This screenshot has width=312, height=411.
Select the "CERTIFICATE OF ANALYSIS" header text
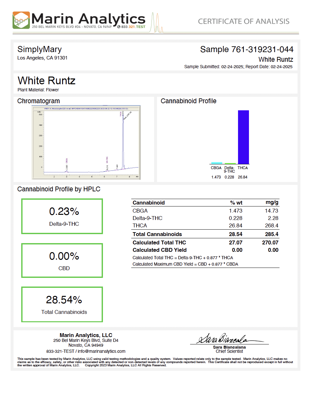coord(243,22)
